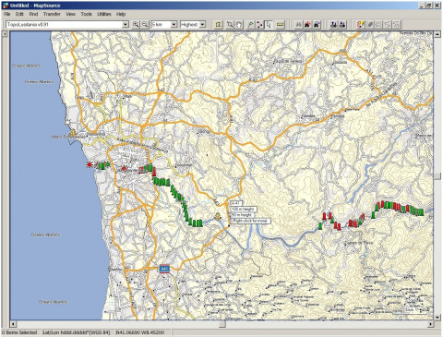Select the Hand pan tool
This screenshot has height=337, width=443.
[239, 25]
